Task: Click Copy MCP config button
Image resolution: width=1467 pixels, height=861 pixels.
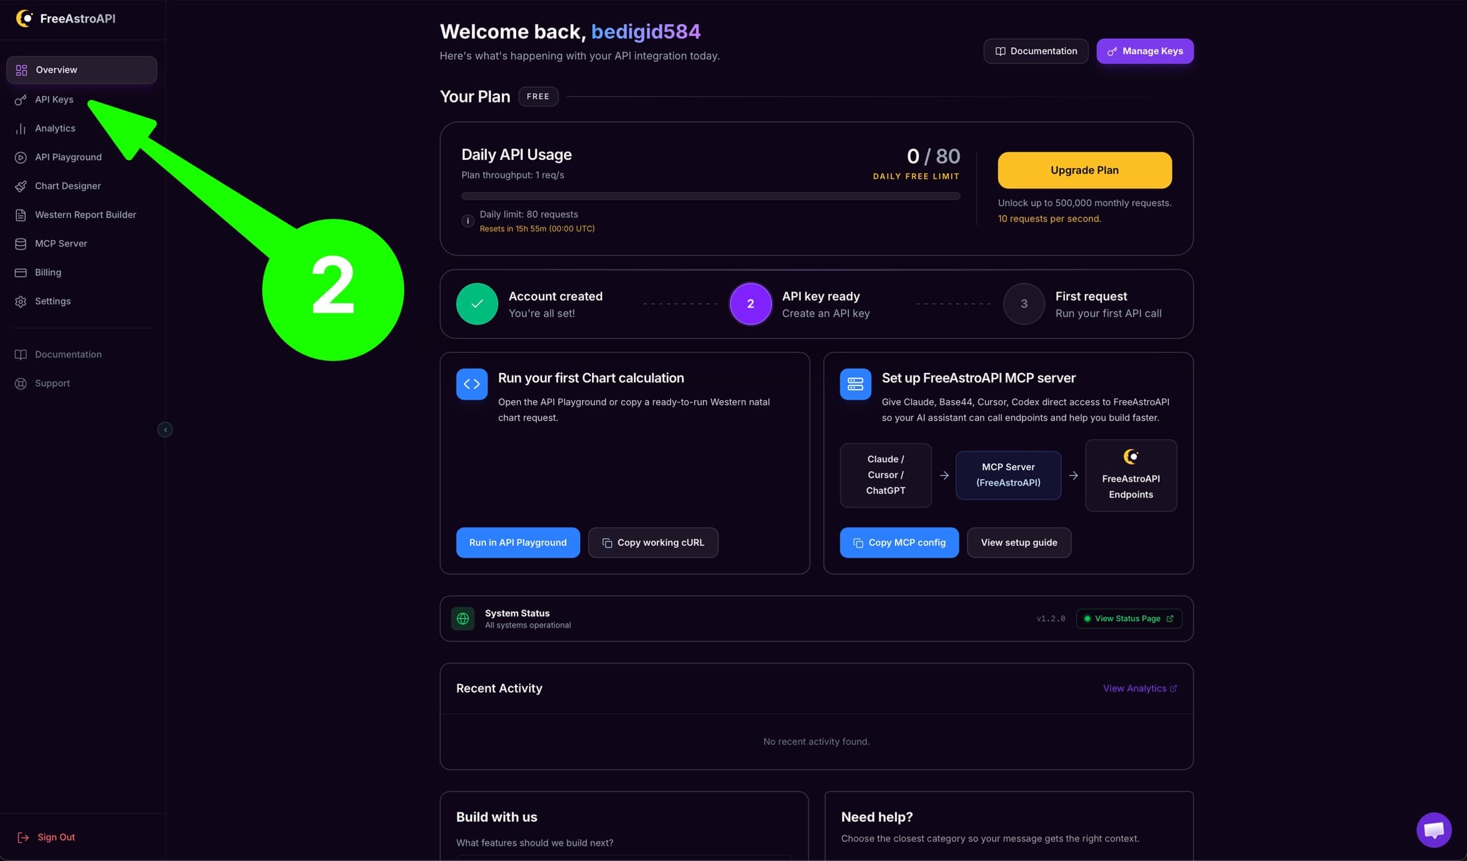Action: pyautogui.click(x=899, y=543)
